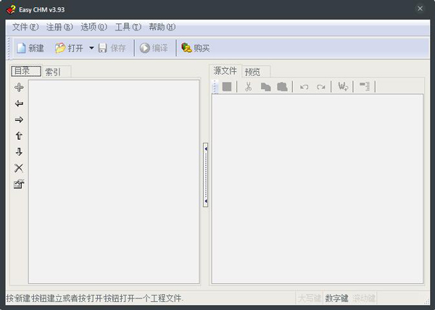The image size is (435, 310).
Task: Click the save square icon in editor toolbar
Action: point(227,87)
